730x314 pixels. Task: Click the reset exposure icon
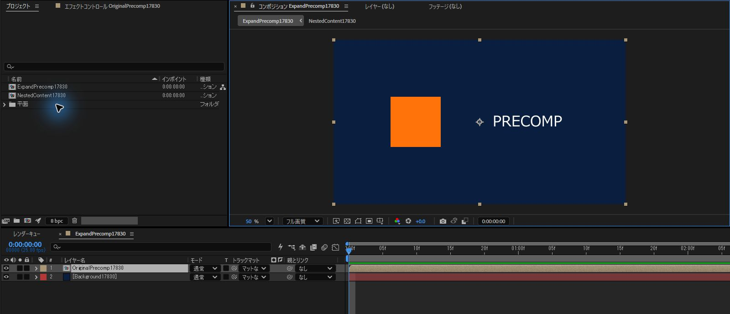pos(408,221)
